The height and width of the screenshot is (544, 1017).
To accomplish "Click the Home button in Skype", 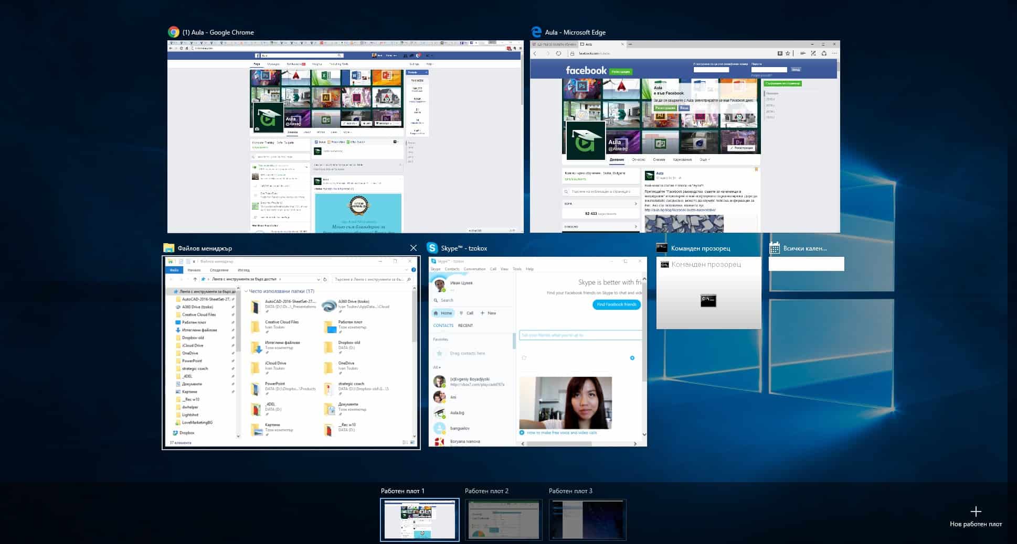I will coord(443,313).
